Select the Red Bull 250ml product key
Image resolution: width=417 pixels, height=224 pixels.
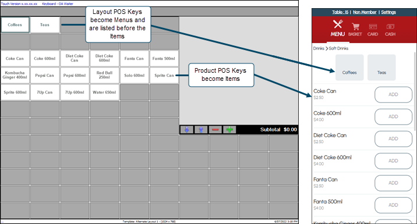104,75
